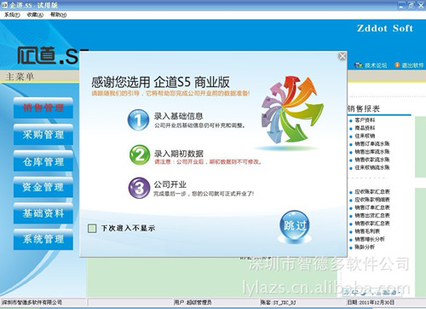The width and height of the screenshot is (426, 309).
Task: Open the 系统 menu
Action: tap(12, 15)
